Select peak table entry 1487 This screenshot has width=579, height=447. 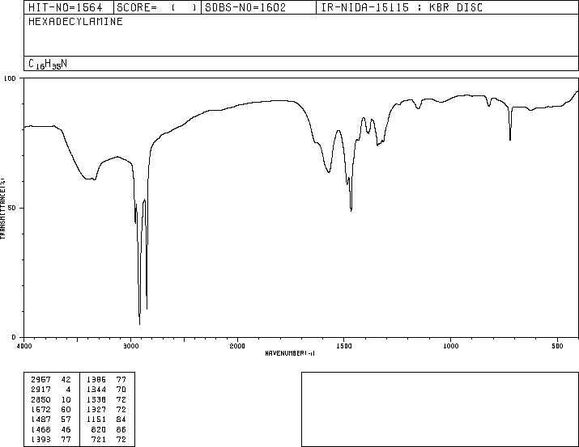40,420
